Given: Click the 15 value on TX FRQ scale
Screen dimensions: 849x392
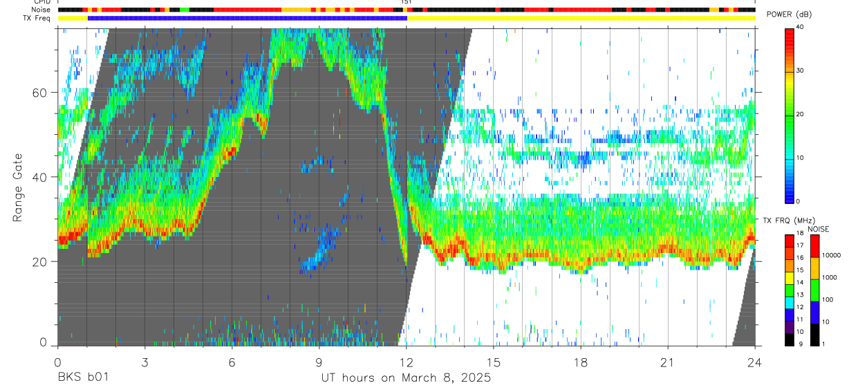Looking at the screenshot, I should (801, 270).
